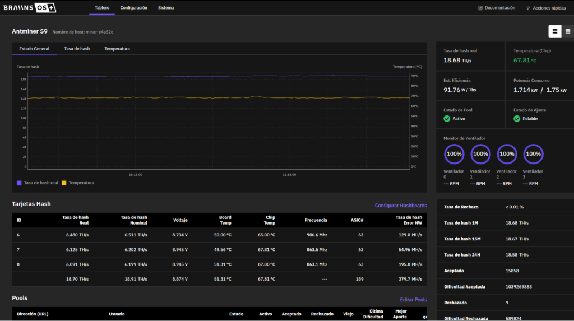The image size is (574, 321).
Task: Click the Editar Pools link
Action: [x=413, y=300]
